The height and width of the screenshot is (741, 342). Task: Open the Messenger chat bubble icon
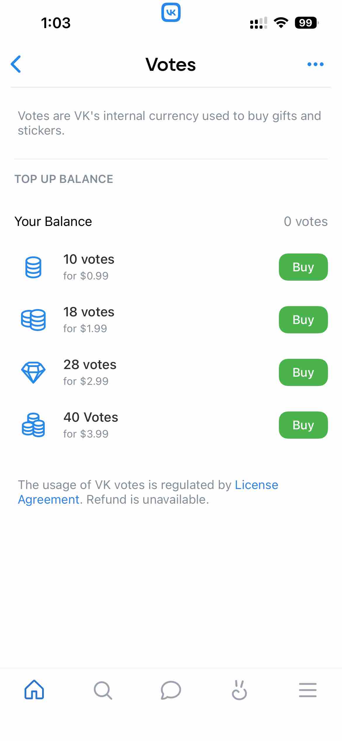click(x=171, y=691)
